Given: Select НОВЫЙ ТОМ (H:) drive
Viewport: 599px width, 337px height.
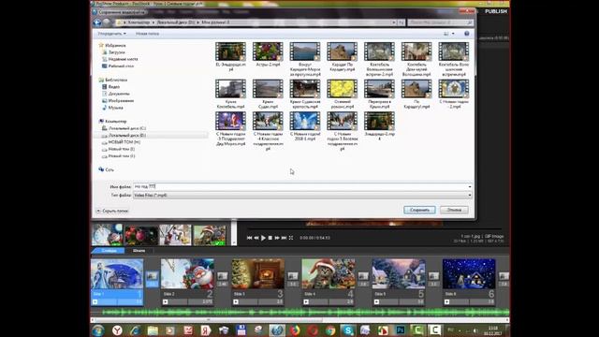Looking at the screenshot, I should [124, 142].
